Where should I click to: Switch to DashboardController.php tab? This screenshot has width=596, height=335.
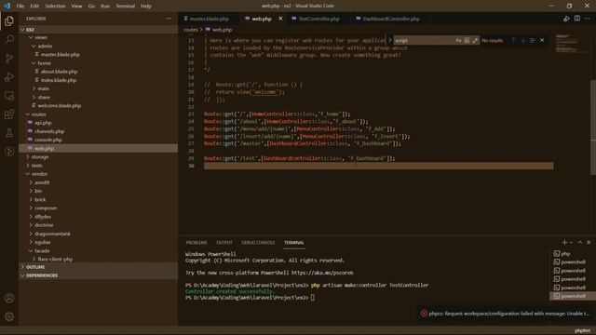[391, 19]
